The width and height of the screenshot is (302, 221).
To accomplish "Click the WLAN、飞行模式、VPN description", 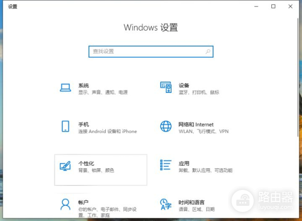I will click(203, 132).
